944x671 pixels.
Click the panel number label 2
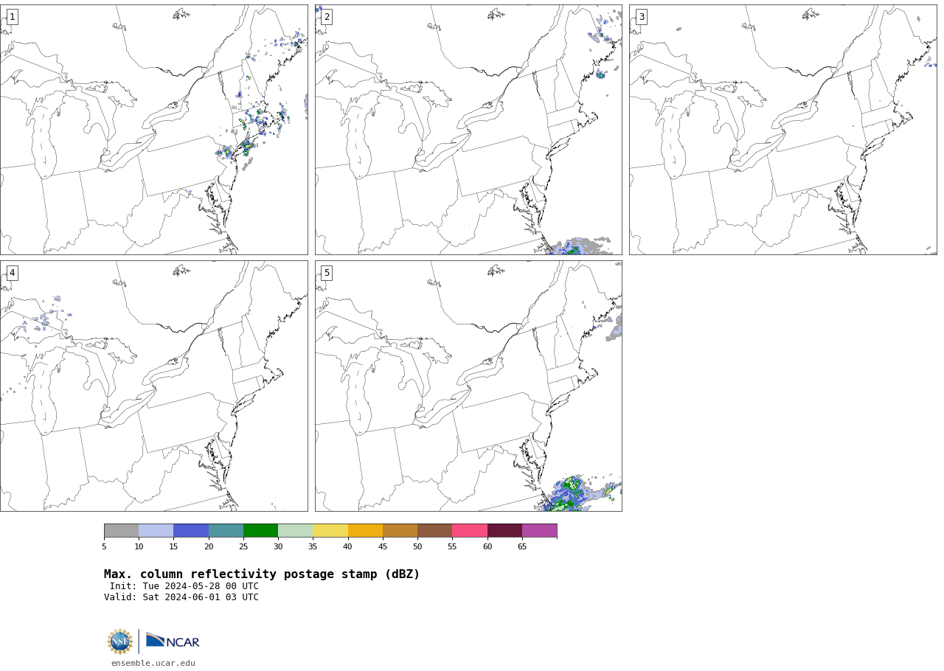[x=327, y=17]
